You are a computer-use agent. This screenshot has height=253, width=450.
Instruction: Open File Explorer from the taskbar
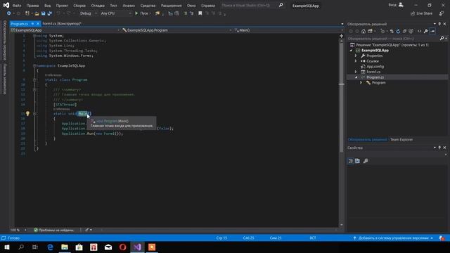(65, 247)
